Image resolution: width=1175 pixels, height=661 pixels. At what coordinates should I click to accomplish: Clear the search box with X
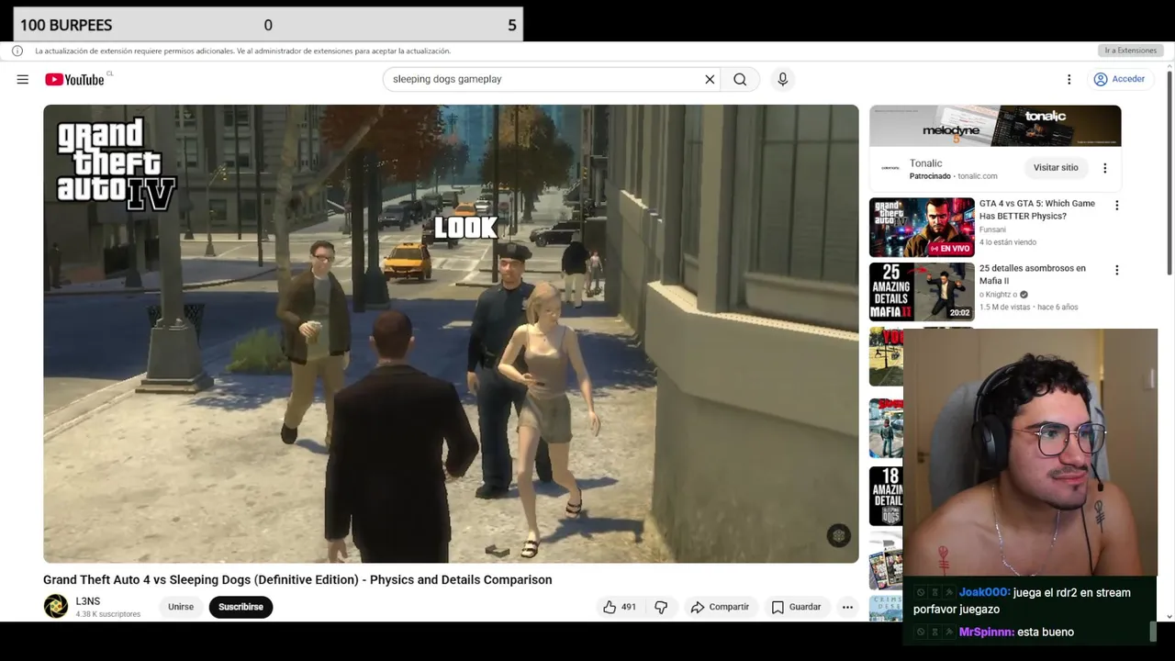710,79
